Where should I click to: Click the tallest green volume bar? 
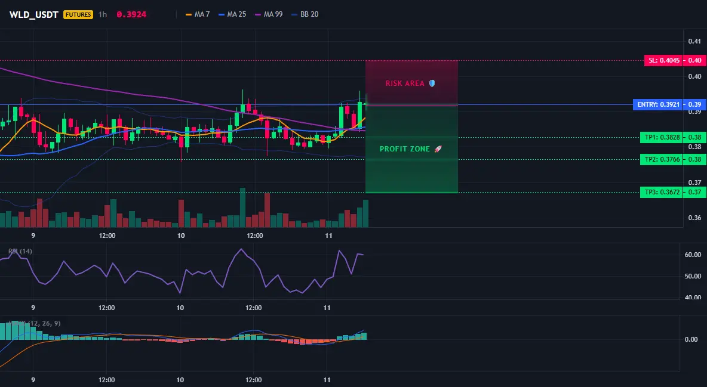pyautogui.click(x=242, y=208)
